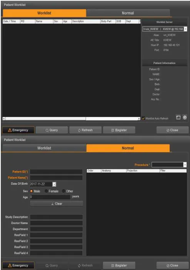Click the Sex column header in the worklist table
This screenshot has height=270, width=190.
58,22
